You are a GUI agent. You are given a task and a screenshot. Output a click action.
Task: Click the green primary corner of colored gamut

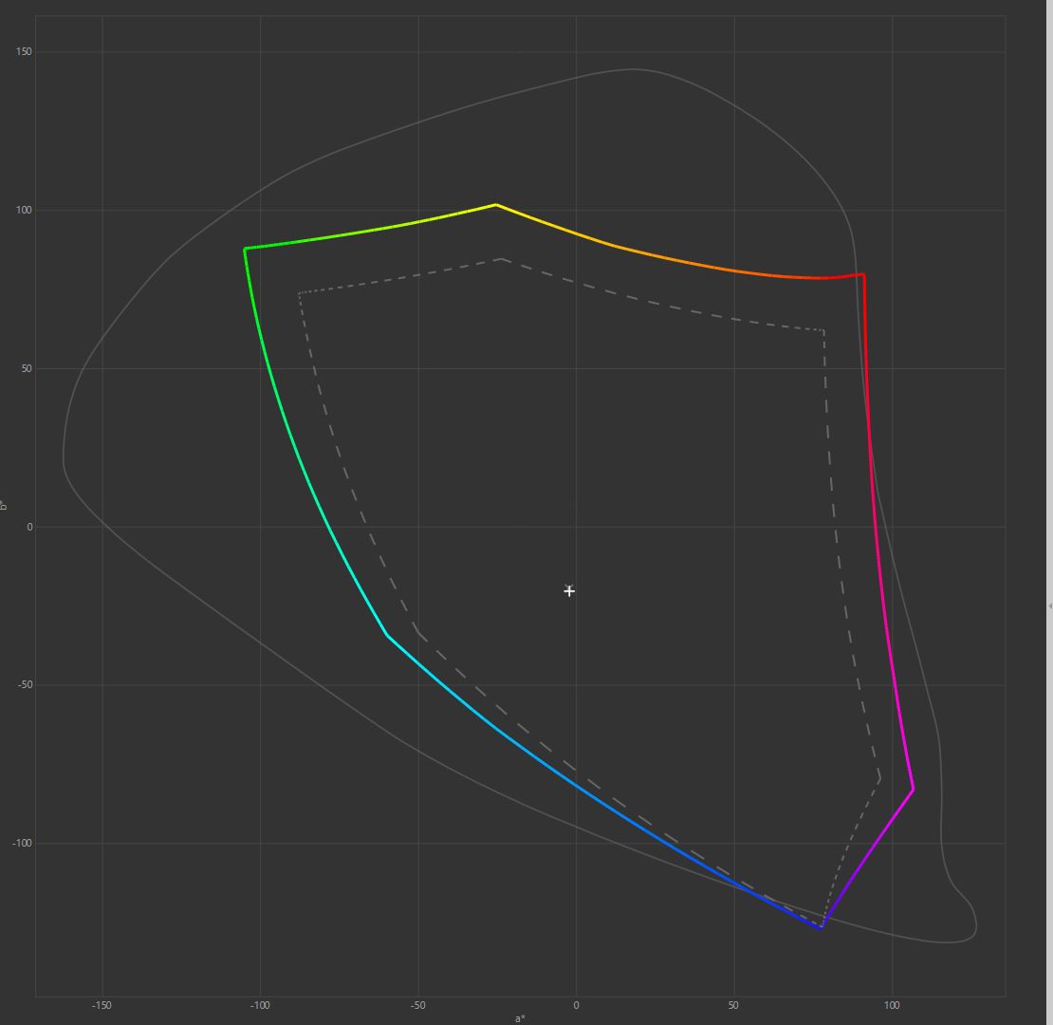pos(246,249)
